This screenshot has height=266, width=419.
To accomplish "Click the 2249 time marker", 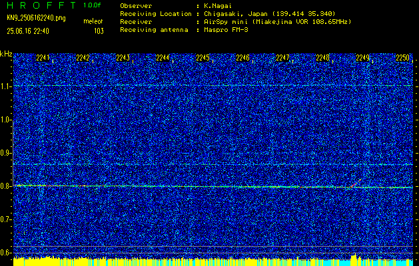I will click(362, 58).
